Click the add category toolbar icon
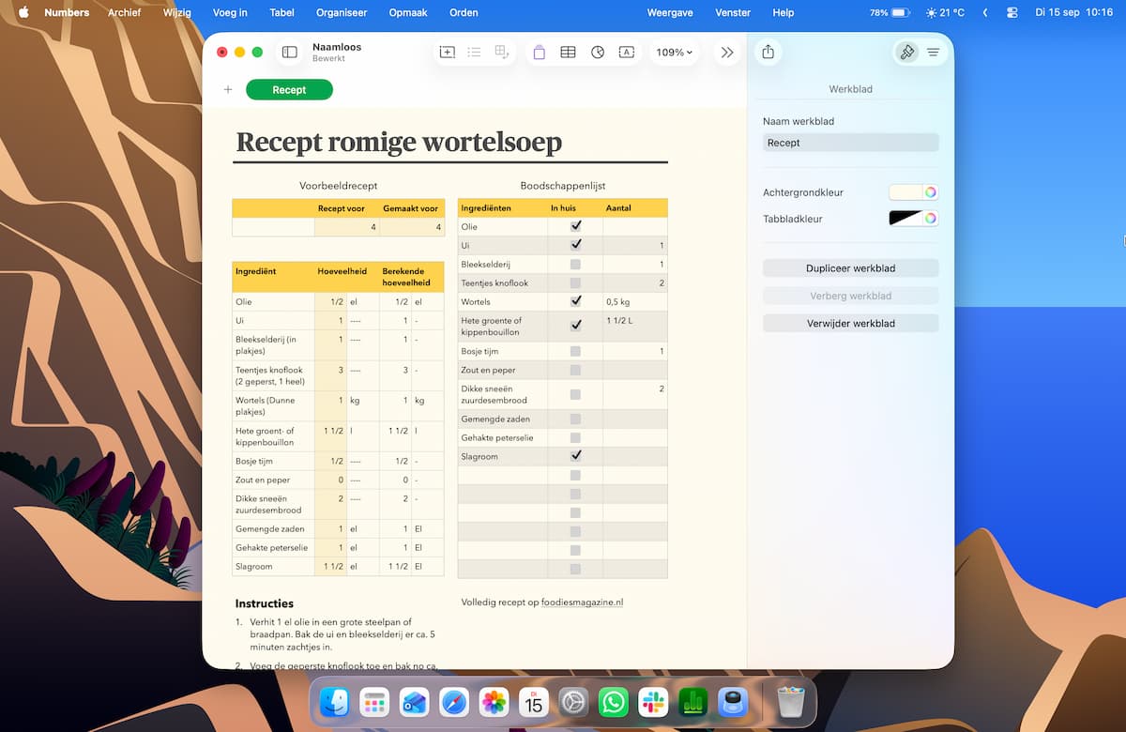This screenshot has height=732, width=1126. 501,53
